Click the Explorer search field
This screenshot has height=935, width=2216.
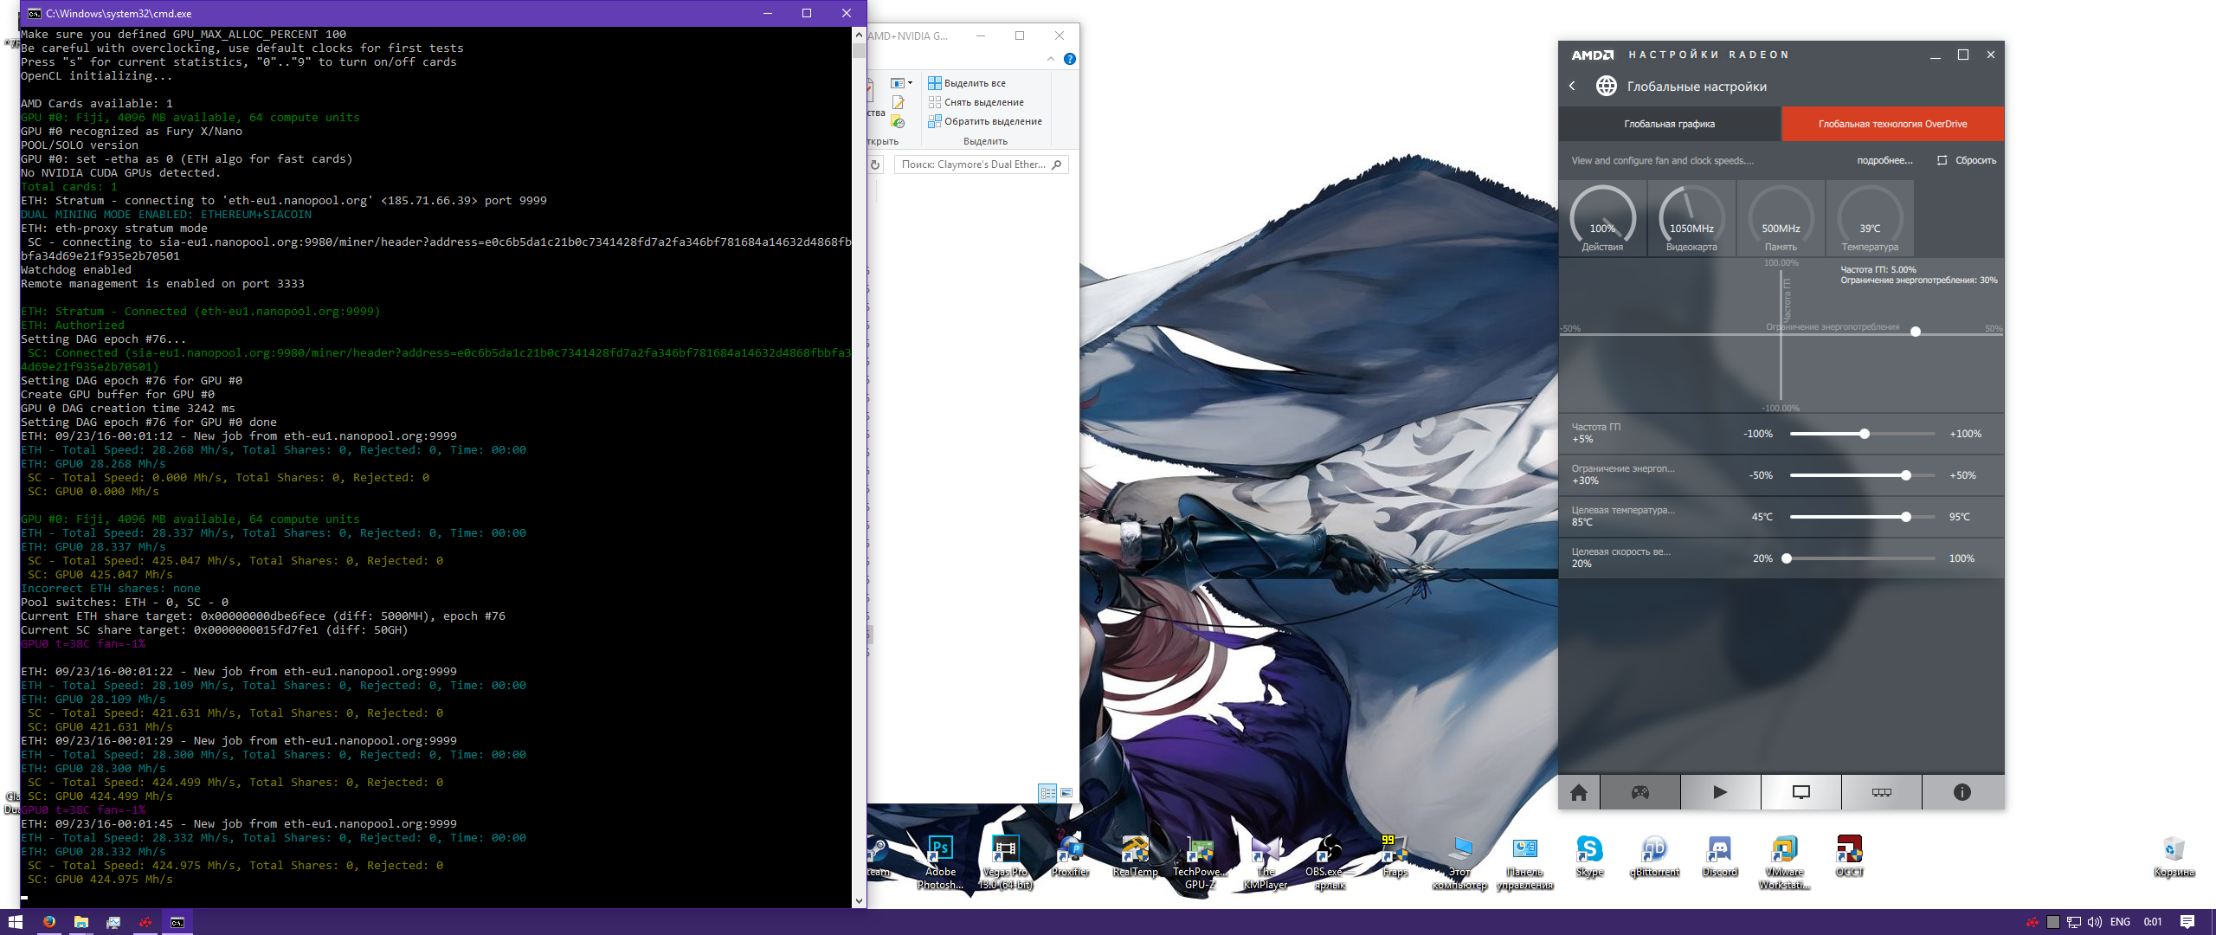click(973, 164)
